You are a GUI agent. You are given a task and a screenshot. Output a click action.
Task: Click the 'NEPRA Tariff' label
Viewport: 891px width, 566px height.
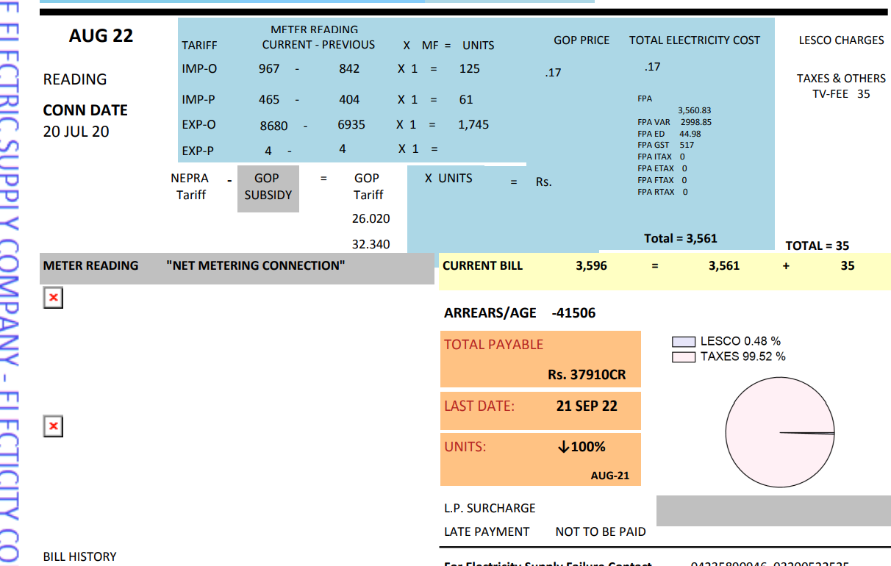tap(190, 187)
